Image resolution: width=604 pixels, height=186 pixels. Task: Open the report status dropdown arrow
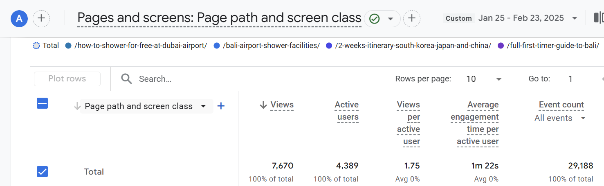pos(391,19)
